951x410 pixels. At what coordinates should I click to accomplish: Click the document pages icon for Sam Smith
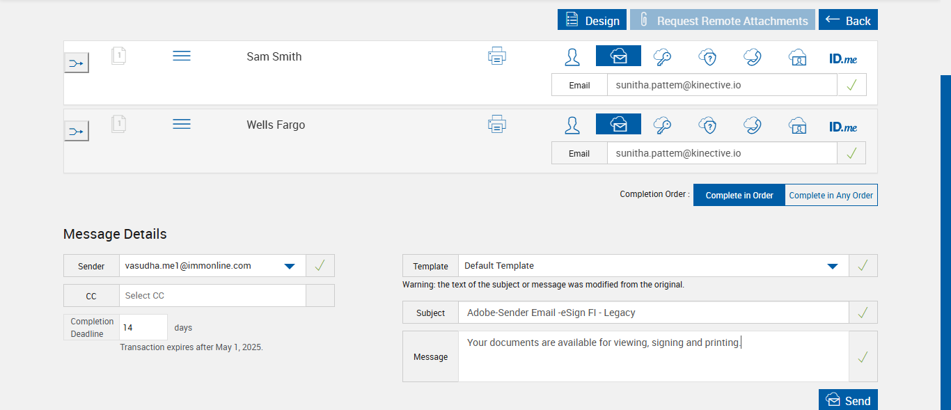coord(118,56)
